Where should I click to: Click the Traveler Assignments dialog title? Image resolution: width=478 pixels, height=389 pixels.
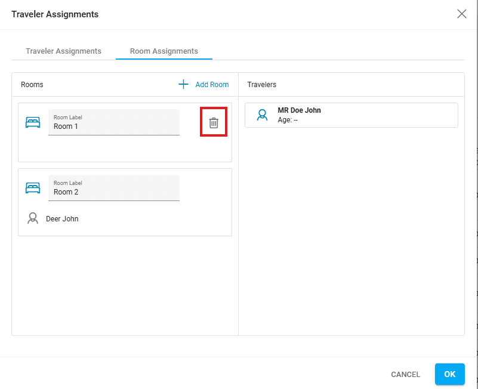[x=55, y=14]
